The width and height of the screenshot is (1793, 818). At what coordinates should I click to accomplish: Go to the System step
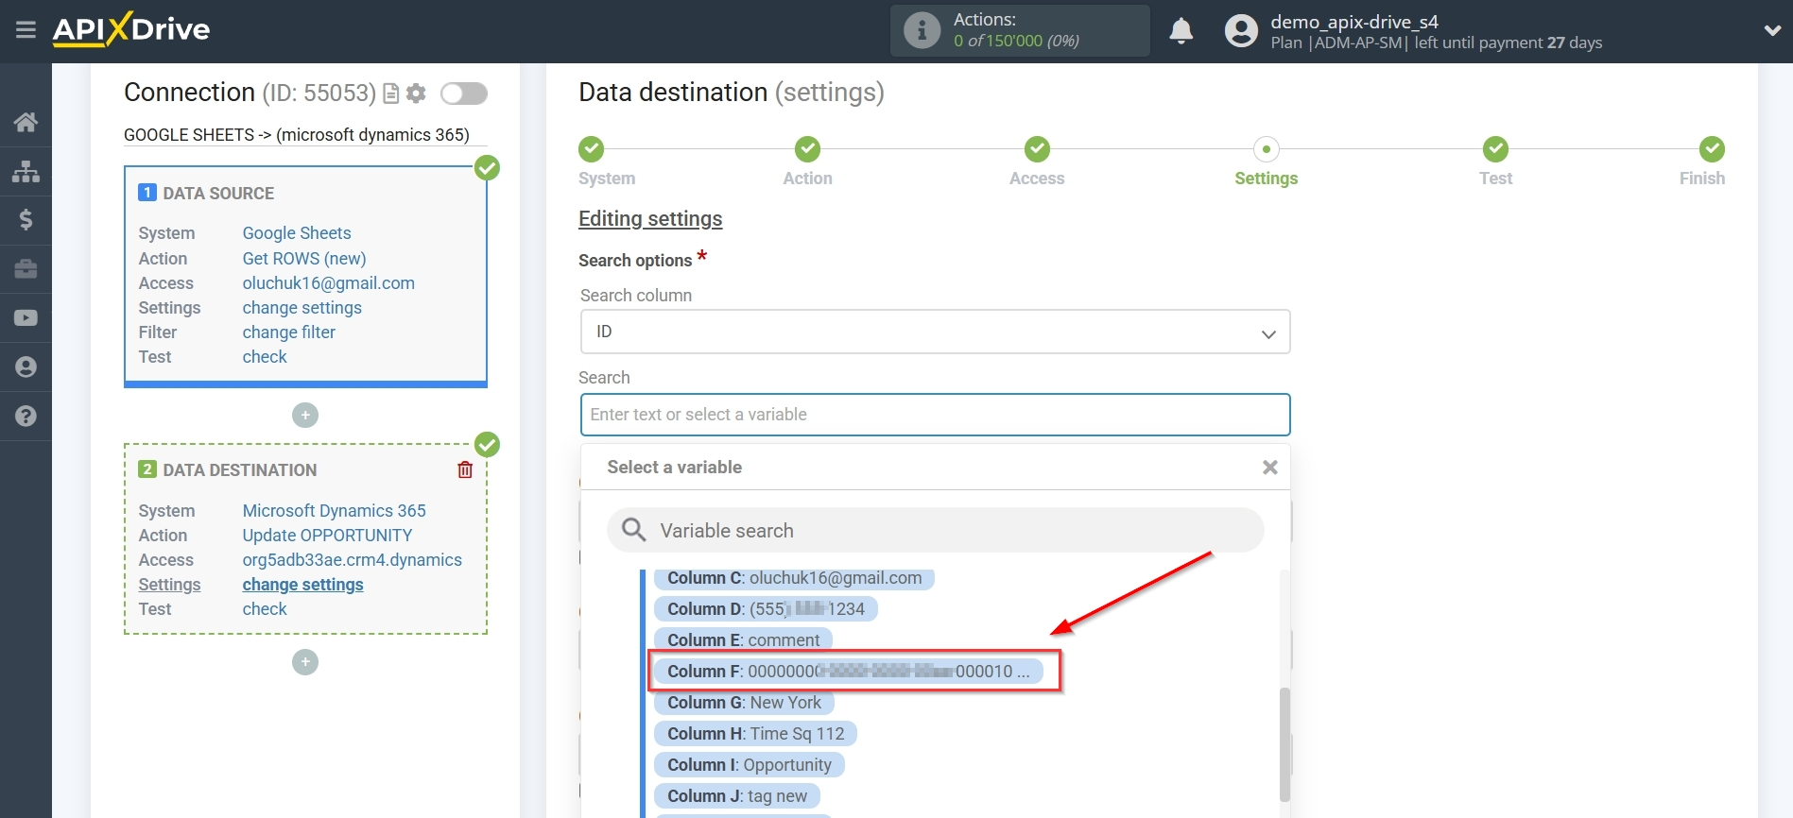click(x=592, y=149)
